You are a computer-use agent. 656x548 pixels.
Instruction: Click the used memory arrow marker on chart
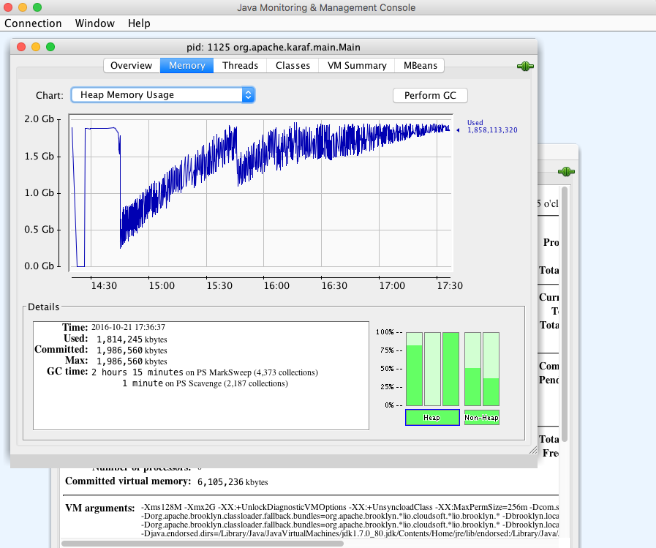pyautogui.click(x=458, y=130)
